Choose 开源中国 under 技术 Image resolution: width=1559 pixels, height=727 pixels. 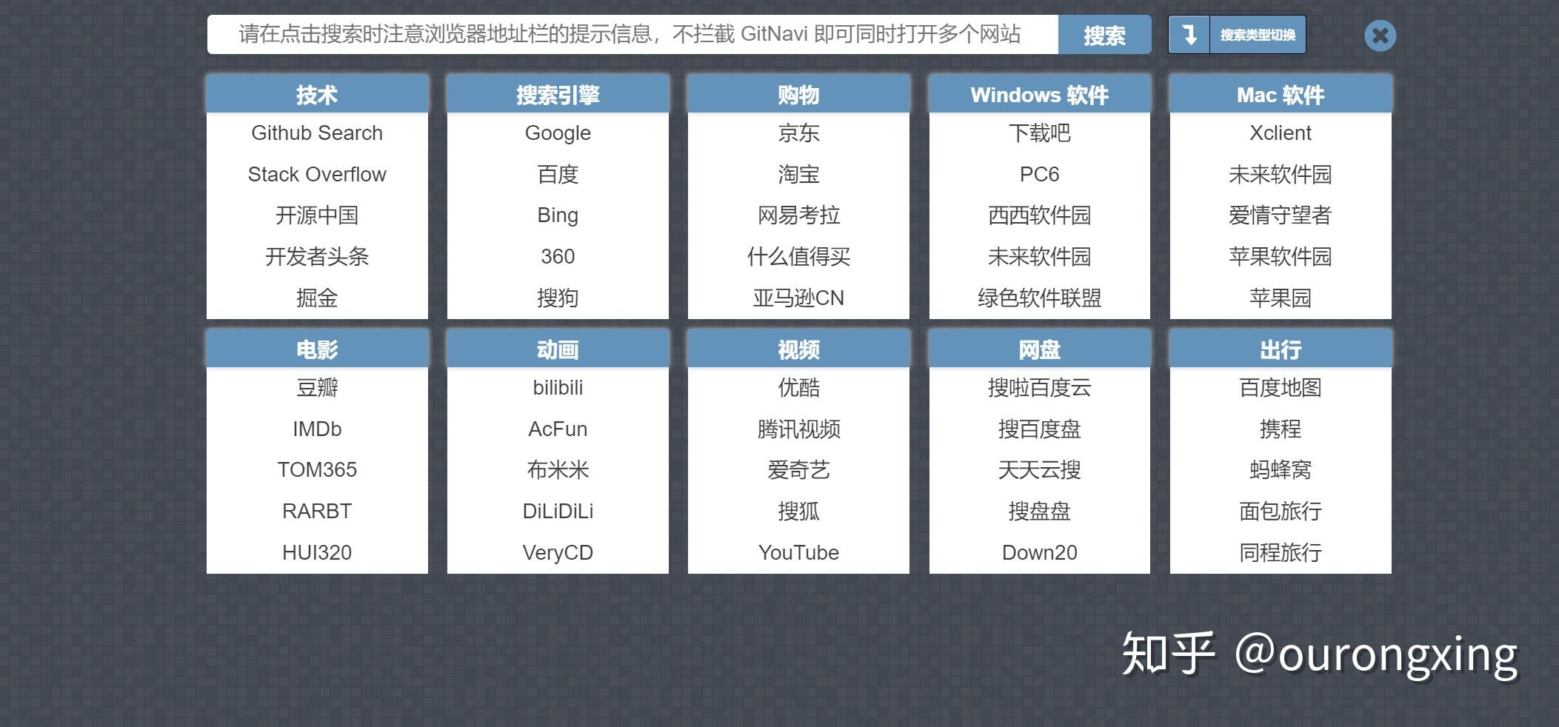pyautogui.click(x=317, y=215)
